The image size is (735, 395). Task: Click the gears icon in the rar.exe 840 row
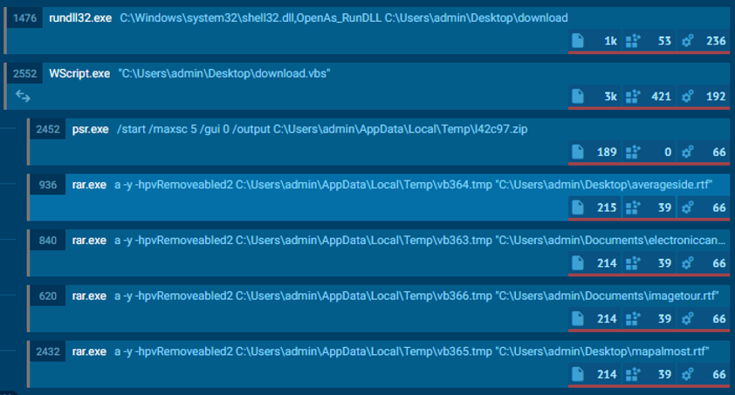click(687, 263)
